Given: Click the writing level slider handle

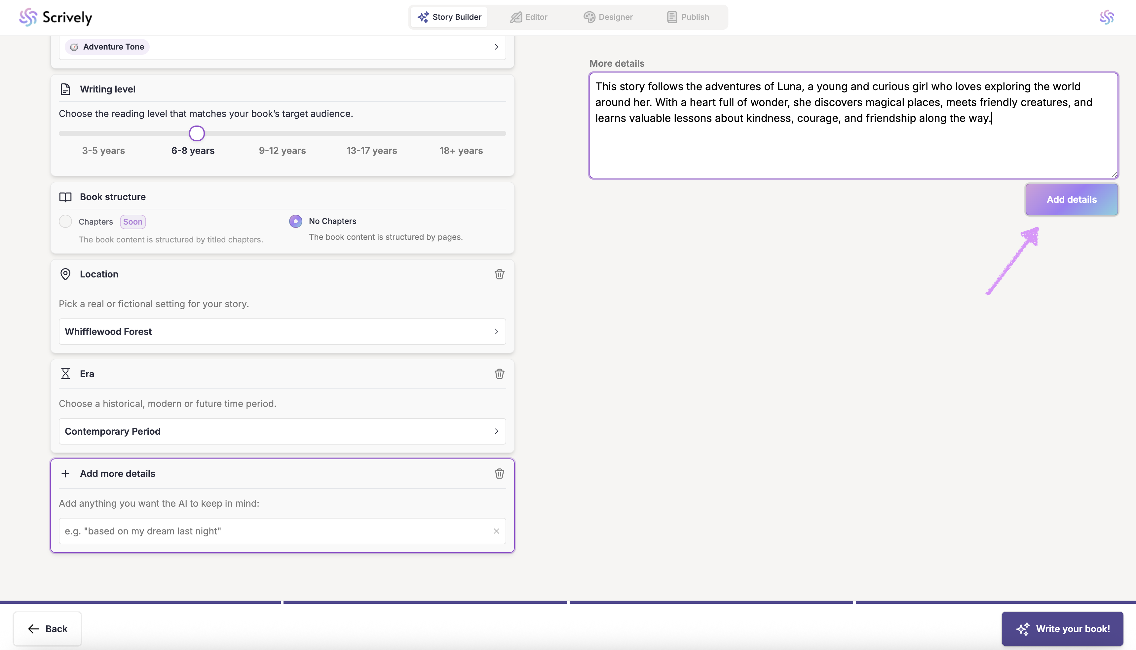Looking at the screenshot, I should tap(197, 133).
